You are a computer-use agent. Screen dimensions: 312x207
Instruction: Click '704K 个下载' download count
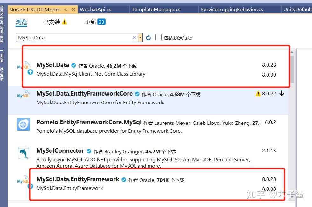(x=170, y=180)
